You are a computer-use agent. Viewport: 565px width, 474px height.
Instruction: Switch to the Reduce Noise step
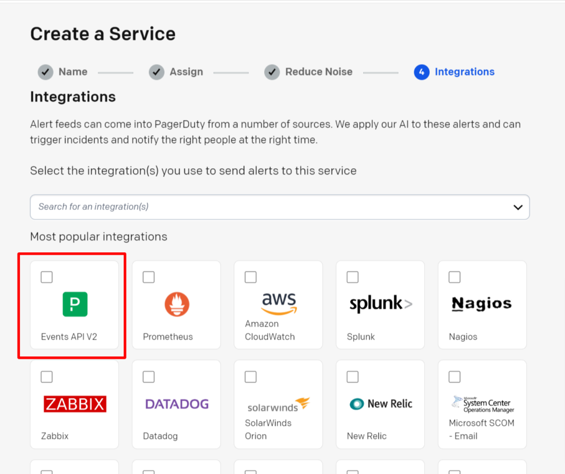click(x=308, y=72)
